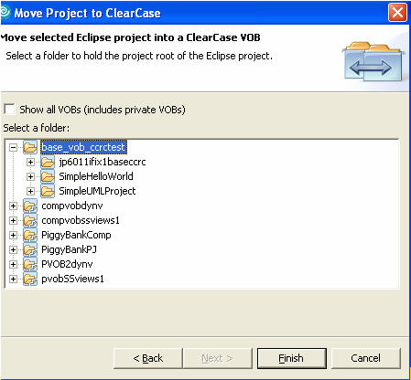
Task: Collapse the base_vob_ccrctest tree node
Action: [13, 148]
